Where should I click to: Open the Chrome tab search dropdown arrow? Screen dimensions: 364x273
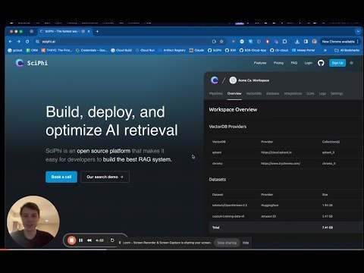pos(358,32)
